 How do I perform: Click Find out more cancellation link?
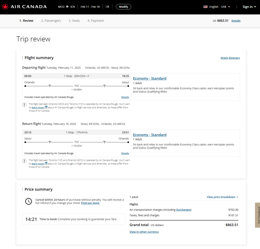[x=90, y=203]
